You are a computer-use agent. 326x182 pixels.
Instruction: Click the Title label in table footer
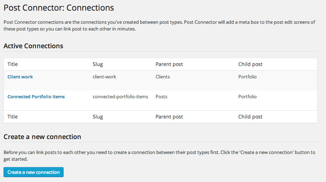tap(12, 117)
